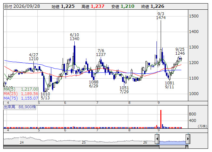Click the 1081 9/11 low label
The height and width of the screenshot is (152, 212).
[169, 85]
